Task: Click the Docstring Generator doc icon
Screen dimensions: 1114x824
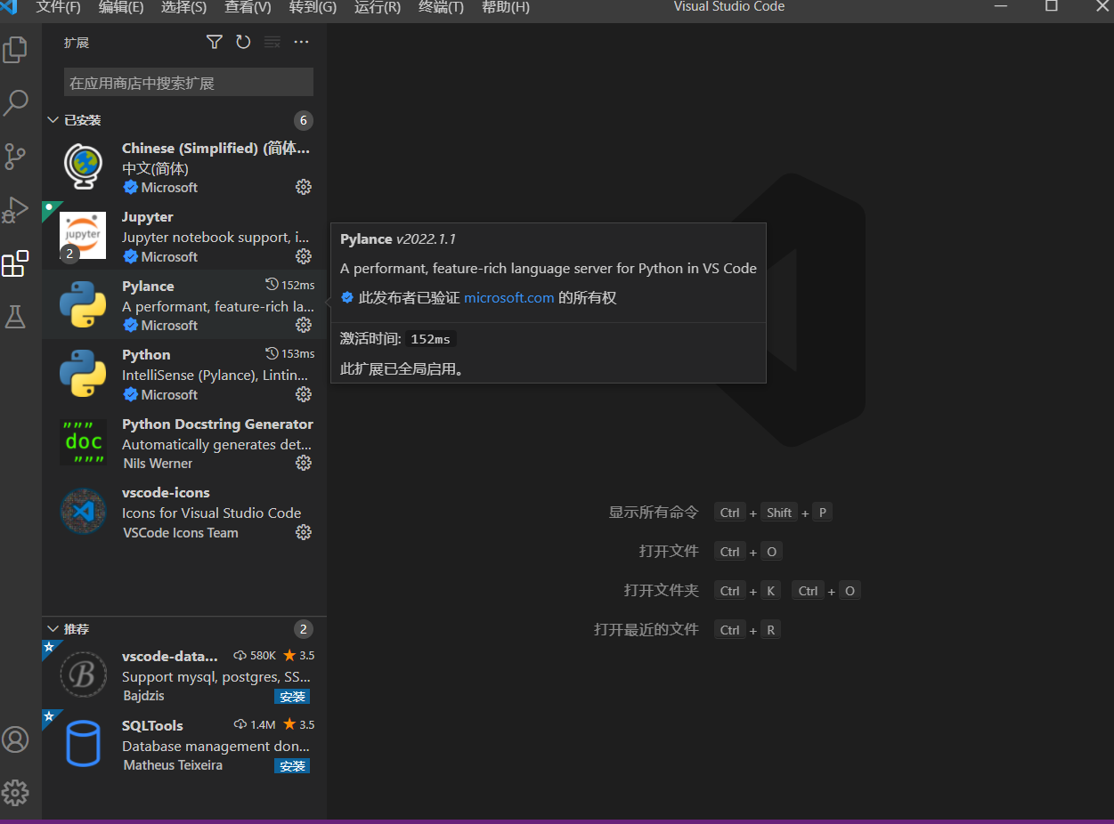Action: (x=83, y=442)
